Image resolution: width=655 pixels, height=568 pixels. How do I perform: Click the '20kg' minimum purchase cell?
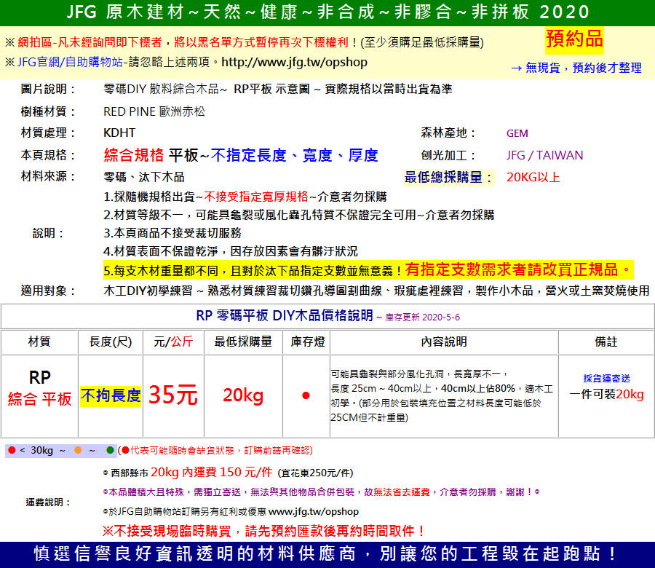(243, 395)
